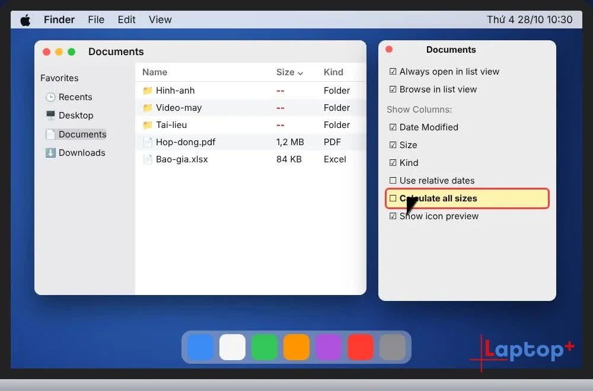Sort the file list by Kind column

(x=333, y=72)
